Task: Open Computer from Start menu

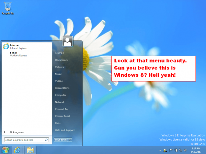Action: click(x=60, y=95)
